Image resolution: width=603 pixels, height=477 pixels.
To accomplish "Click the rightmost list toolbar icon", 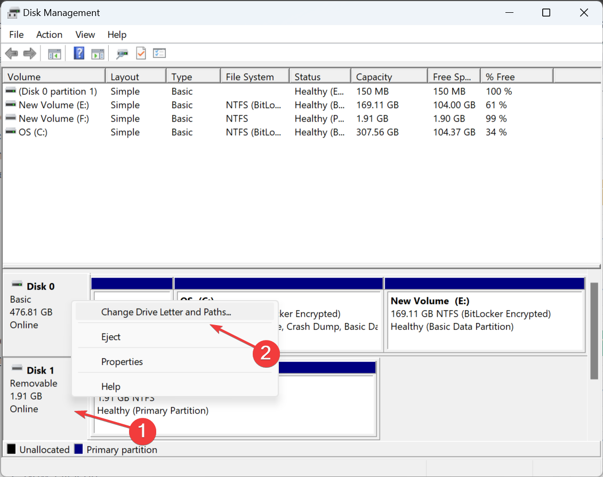I will (159, 53).
